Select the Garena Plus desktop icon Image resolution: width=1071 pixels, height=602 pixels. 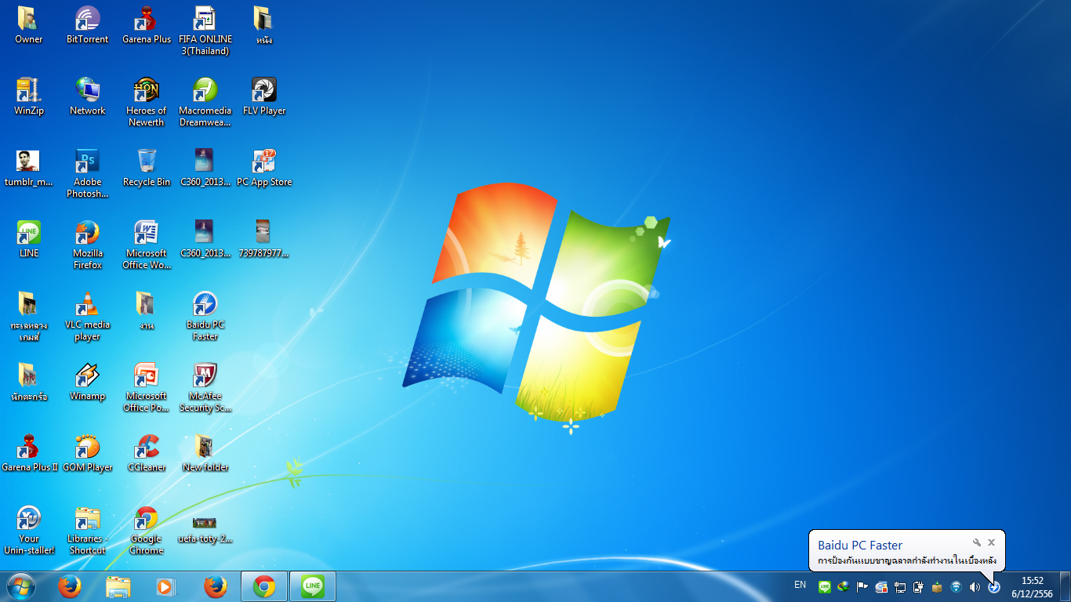pyautogui.click(x=147, y=24)
